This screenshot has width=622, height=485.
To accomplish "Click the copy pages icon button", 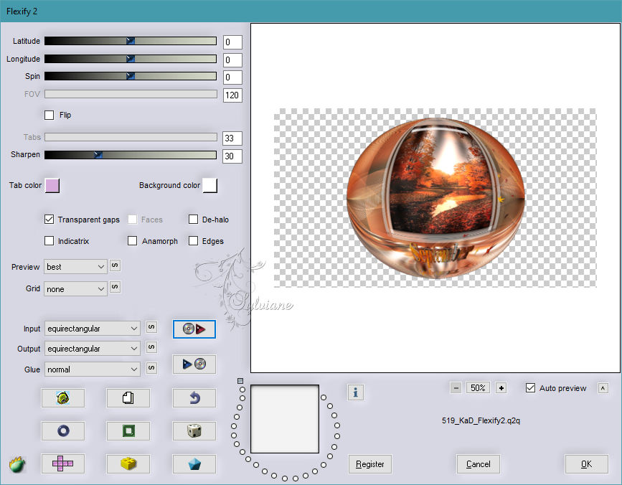I will point(128,397).
